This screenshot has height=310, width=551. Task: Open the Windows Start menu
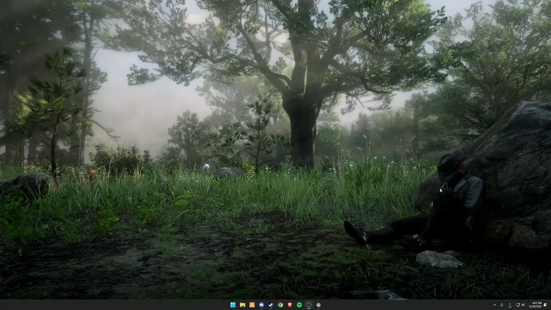pyautogui.click(x=233, y=305)
